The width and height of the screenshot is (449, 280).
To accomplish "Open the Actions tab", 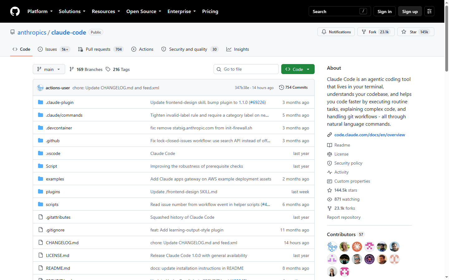I will point(142,49).
